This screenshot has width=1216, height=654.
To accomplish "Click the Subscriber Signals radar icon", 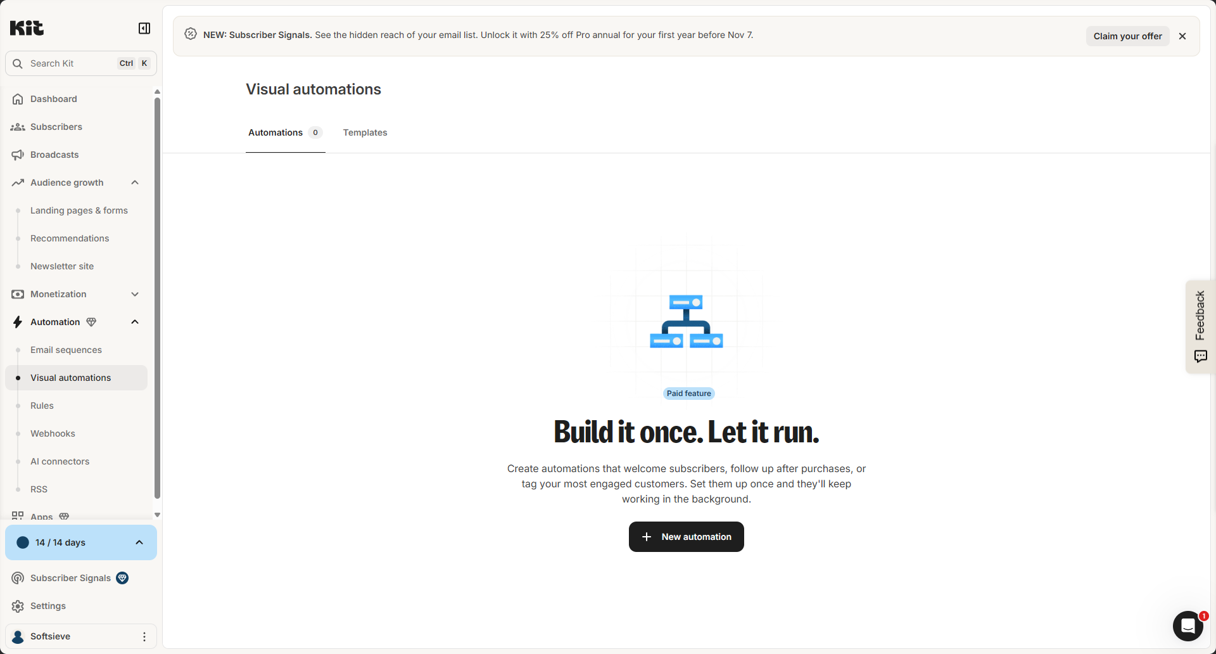I will coord(18,578).
